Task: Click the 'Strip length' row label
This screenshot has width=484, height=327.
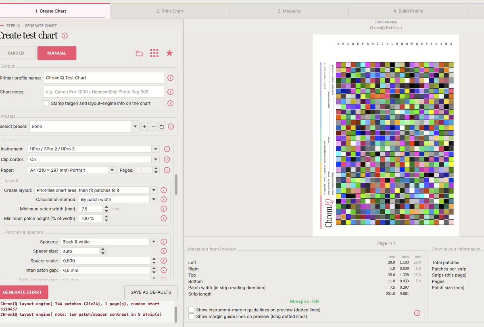Action: 200,294
